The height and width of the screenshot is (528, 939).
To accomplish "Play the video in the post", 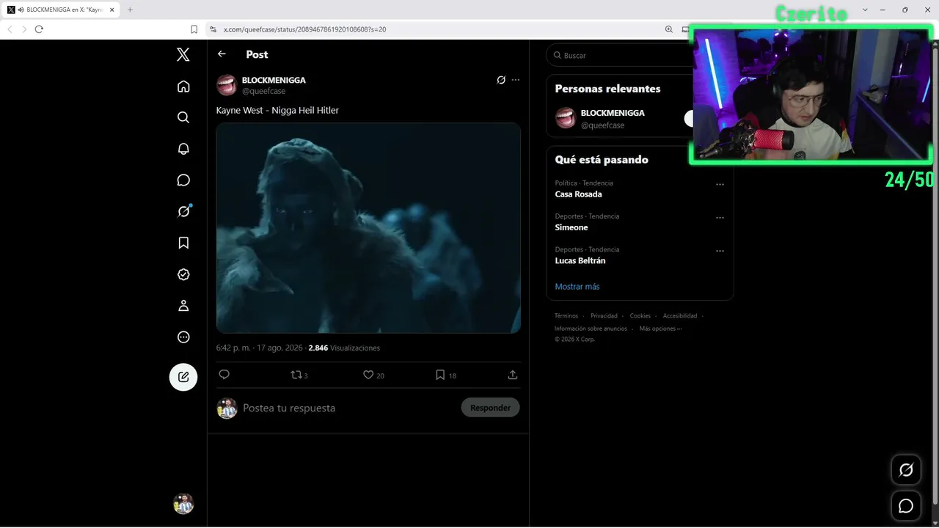I will pyautogui.click(x=368, y=228).
